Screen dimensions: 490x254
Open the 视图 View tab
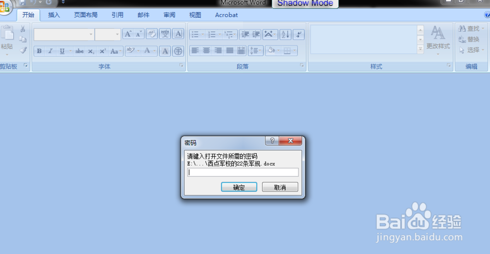coord(195,15)
